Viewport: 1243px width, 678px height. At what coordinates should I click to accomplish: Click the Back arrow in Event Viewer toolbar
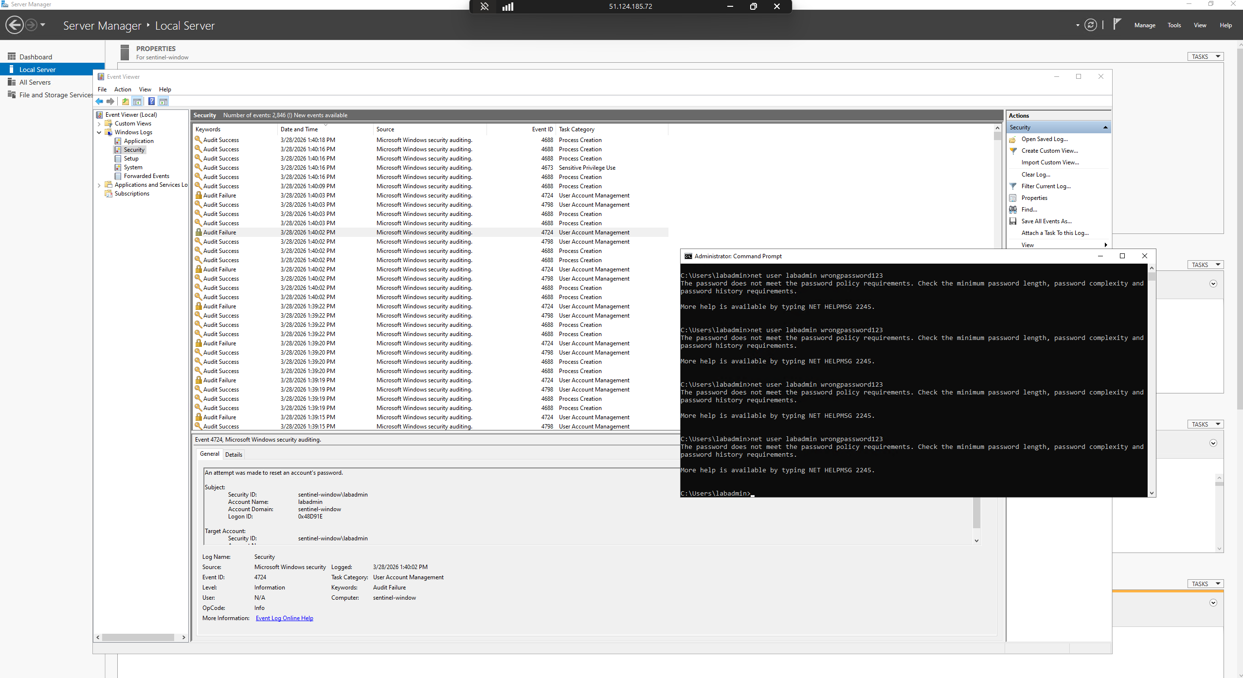point(99,101)
